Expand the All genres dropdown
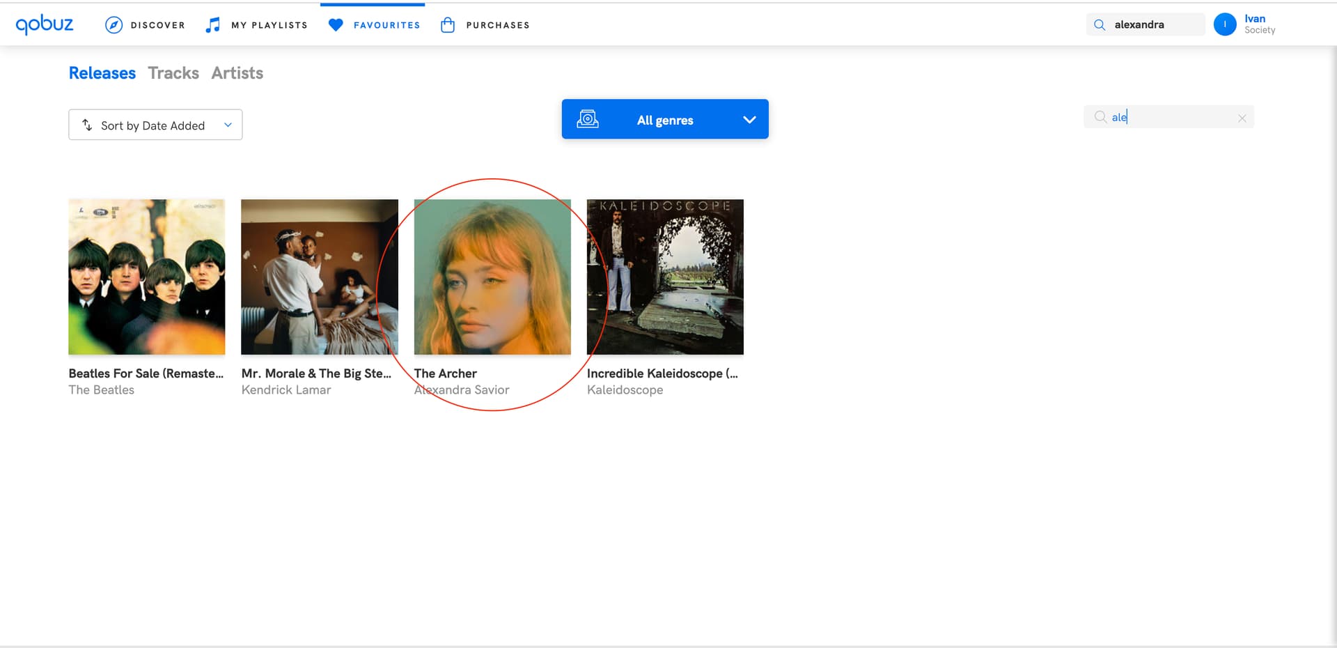This screenshot has height=648, width=1337. [x=664, y=120]
